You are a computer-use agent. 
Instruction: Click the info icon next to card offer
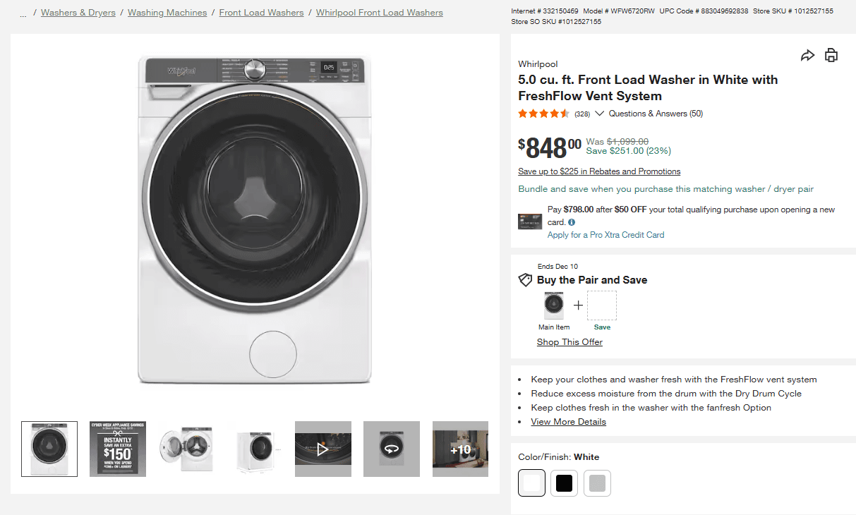coord(572,222)
